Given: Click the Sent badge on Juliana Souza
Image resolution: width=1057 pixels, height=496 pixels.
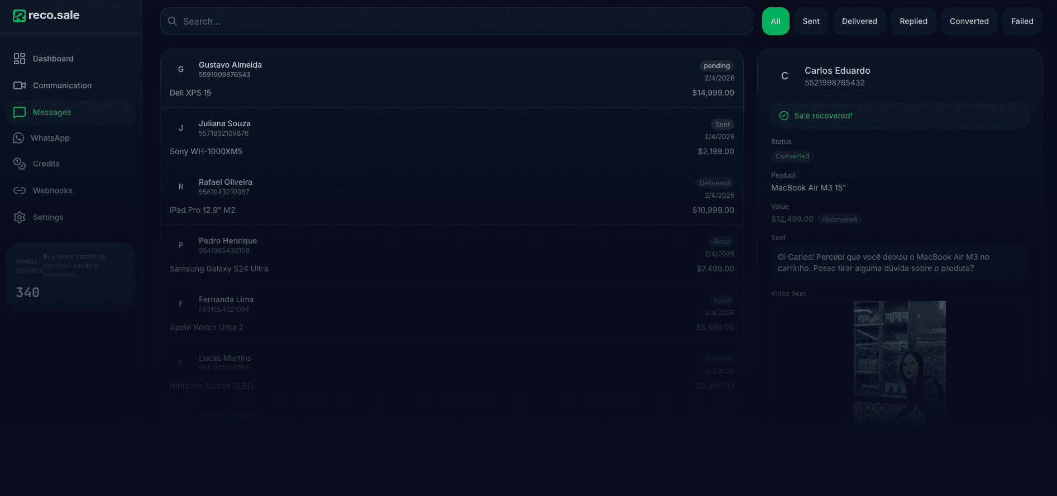Looking at the screenshot, I should (x=723, y=125).
